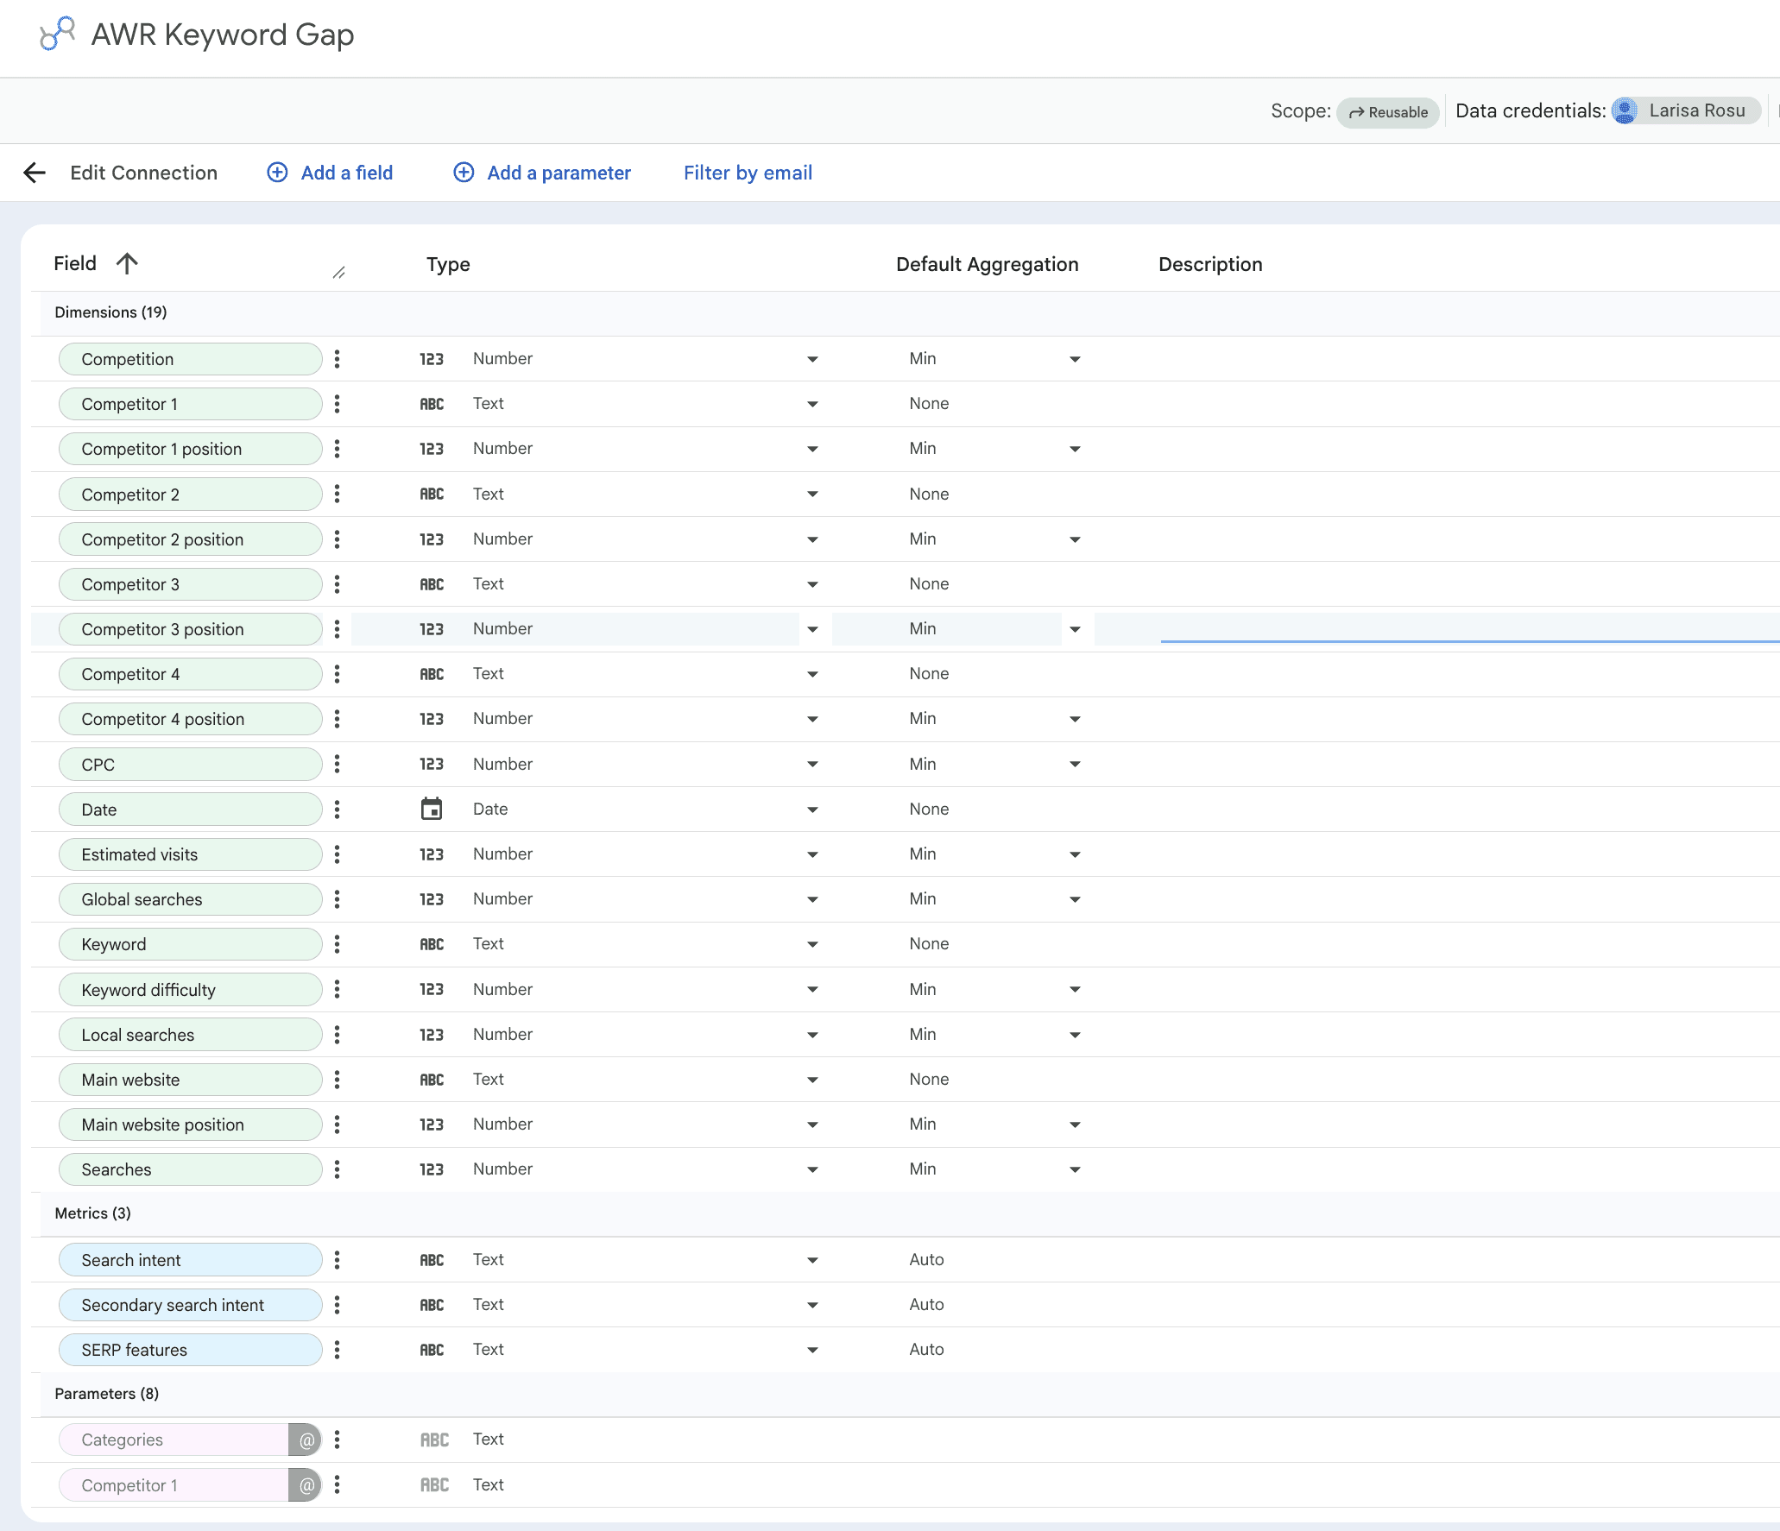
Task: Open the three-dot menu for Estimated visits
Action: (x=337, y=854)
